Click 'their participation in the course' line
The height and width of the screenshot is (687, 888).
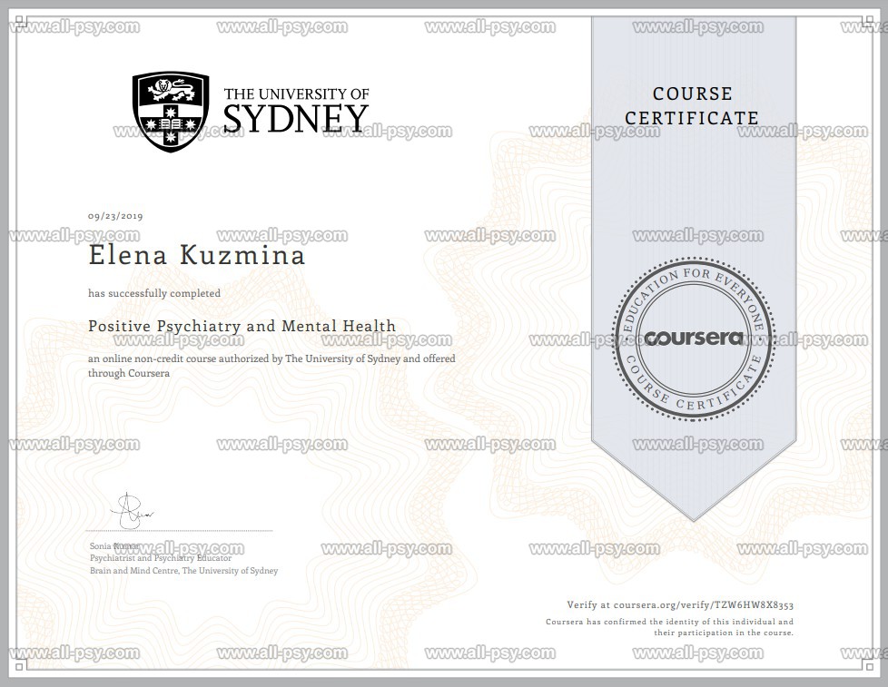point(724,633)
